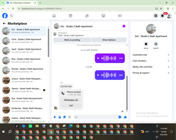
Task: Open Yazmin - 2beds 1bath flat chat
Action: coord(24,90)
